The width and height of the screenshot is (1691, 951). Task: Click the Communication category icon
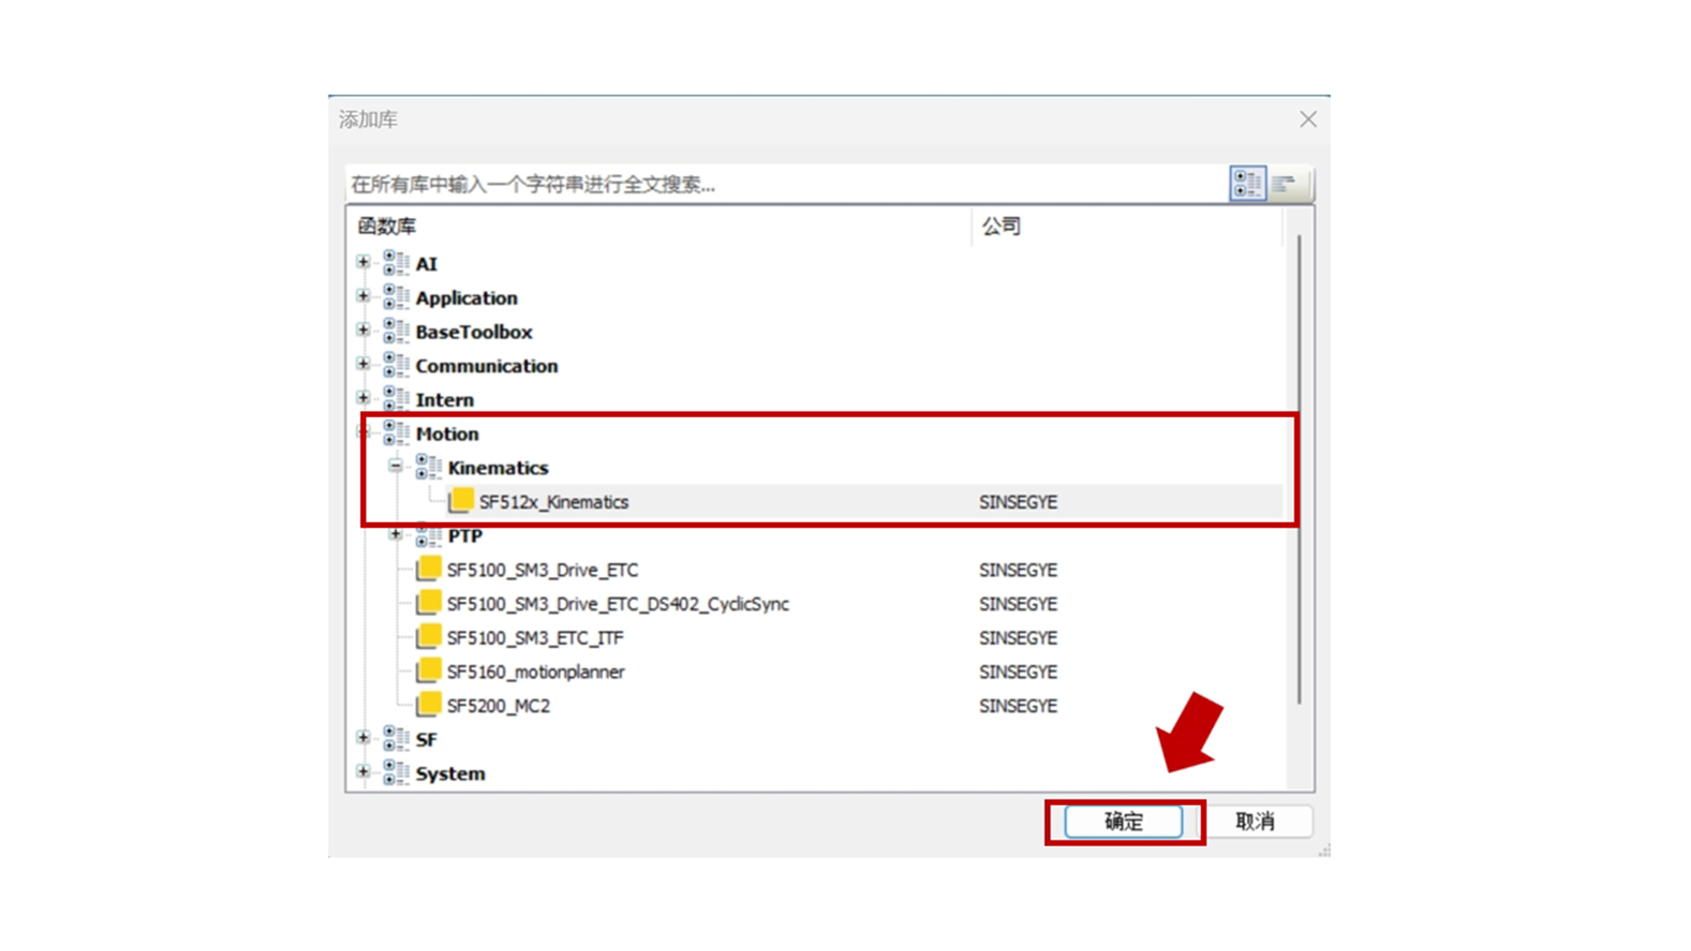pos(396,365)
